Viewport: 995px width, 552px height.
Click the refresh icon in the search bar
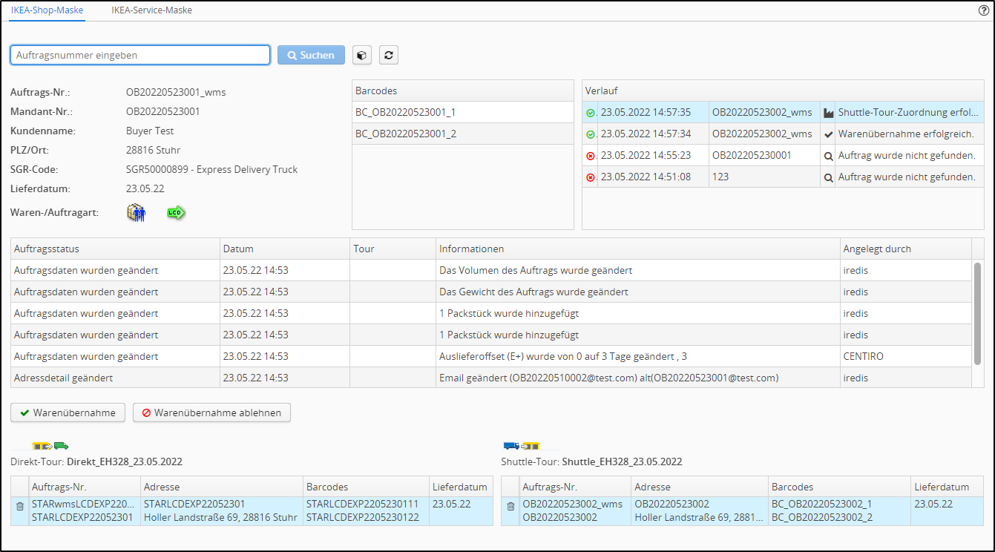389,55
